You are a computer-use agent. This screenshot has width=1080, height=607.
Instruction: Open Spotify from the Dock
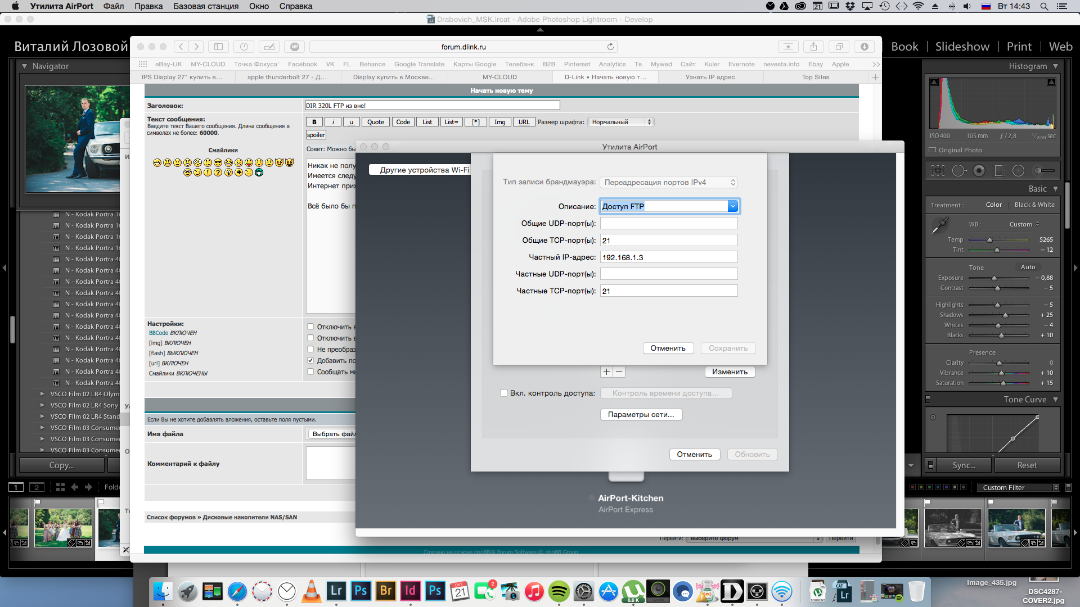(559, 591)
